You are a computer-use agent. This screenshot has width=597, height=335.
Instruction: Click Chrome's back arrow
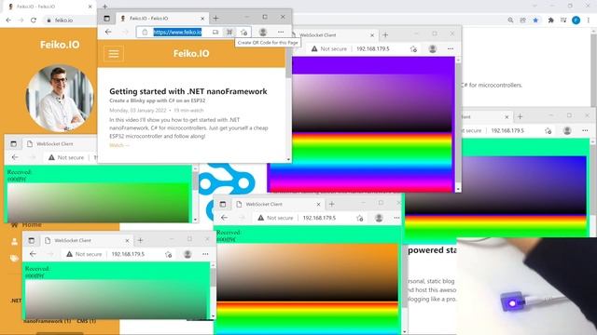[x=8, y=20]
